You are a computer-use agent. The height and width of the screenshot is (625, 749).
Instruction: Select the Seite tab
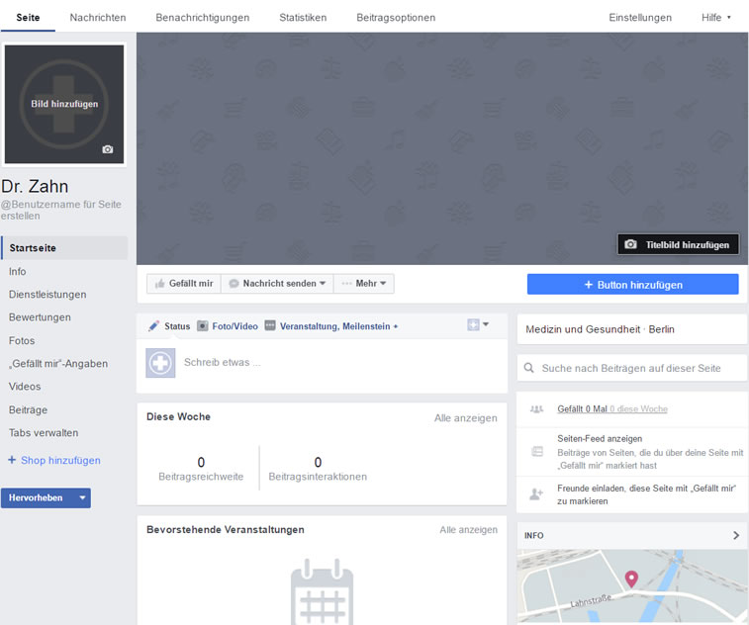pyautogui.click(x=28, y=18)
